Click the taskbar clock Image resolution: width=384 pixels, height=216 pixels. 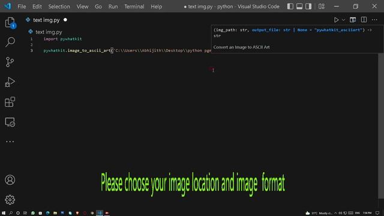point(367,213)
